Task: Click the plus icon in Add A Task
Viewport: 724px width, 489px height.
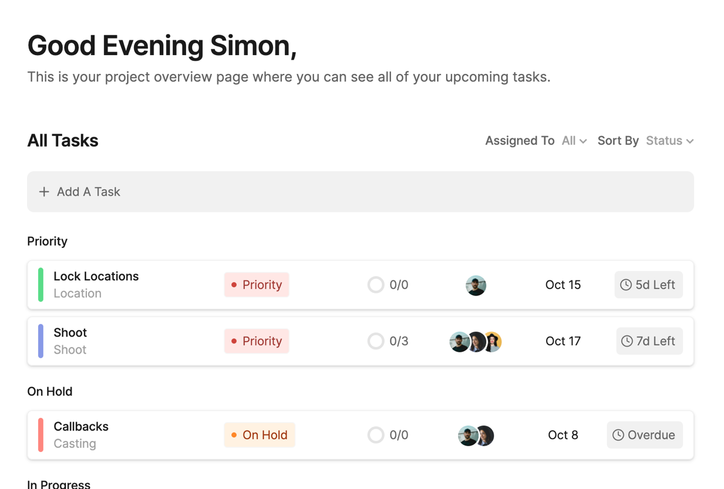Action: coord(44,192)
